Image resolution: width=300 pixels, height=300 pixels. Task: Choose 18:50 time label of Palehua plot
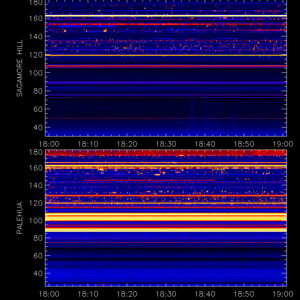[x=244, y=294]
